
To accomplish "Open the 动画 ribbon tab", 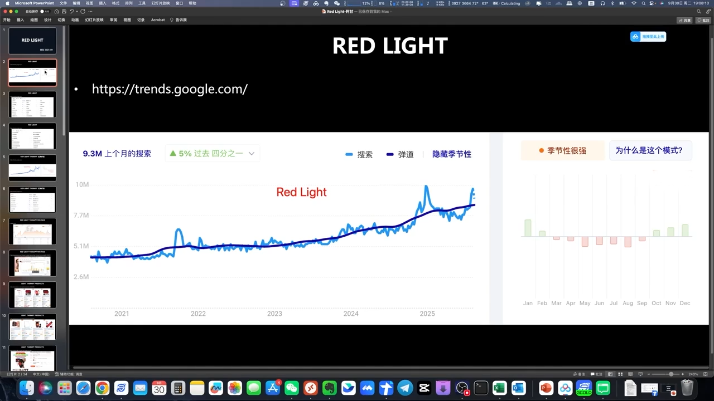I will pos(75,20).
